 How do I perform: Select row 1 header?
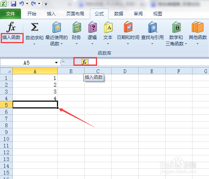(6, 78)
